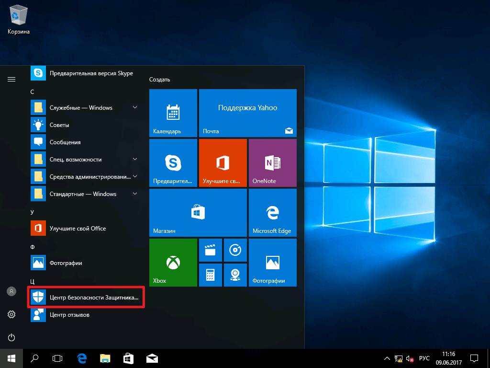The image size is (490, 368).
Task: Show hidden tray icons with the chevron
Action: [x=387, y=358]
